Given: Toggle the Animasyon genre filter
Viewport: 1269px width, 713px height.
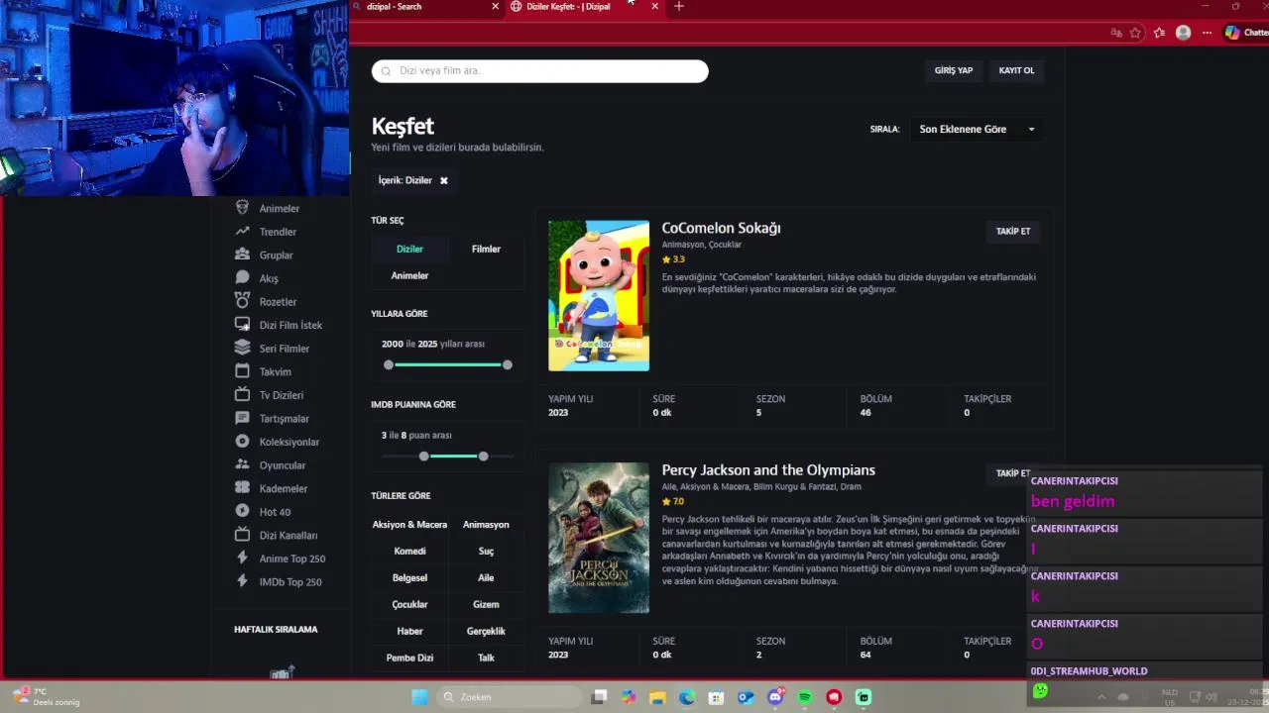Looking at the screenshot, I should click(x=486, y=524).
